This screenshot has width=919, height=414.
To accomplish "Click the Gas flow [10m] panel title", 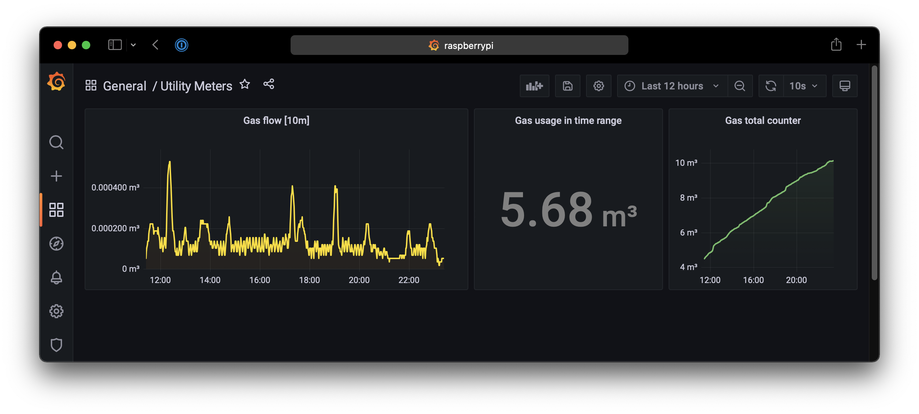I will [x=276, y=120].
